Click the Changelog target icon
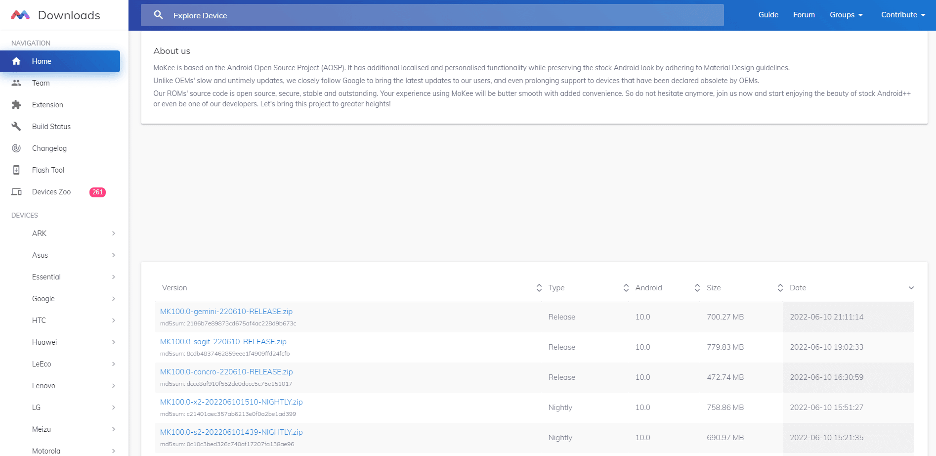This screenshot has width=936, height=456. coord(16,148)
